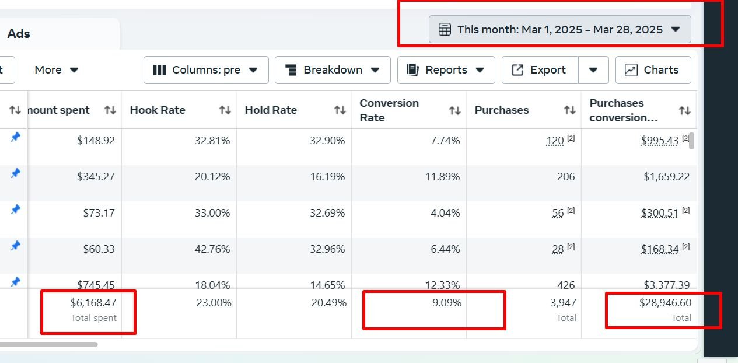Open the Columns preset dropdown
Viewport: 738px width, 363px height.
click(206, 70)
